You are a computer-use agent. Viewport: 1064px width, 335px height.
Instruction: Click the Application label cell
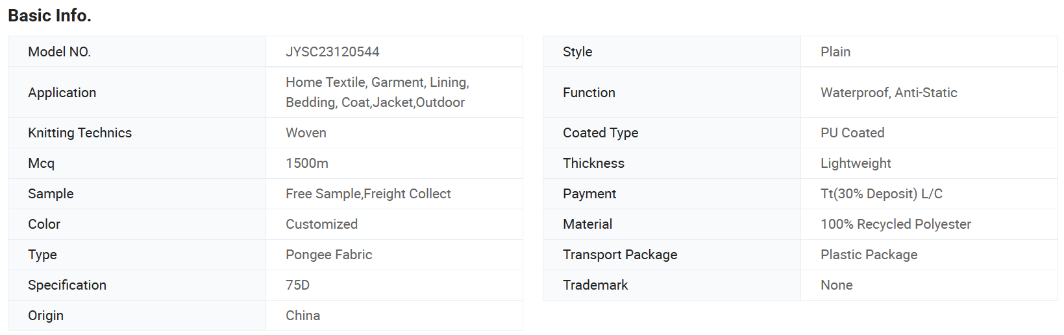tap(137, 93)
